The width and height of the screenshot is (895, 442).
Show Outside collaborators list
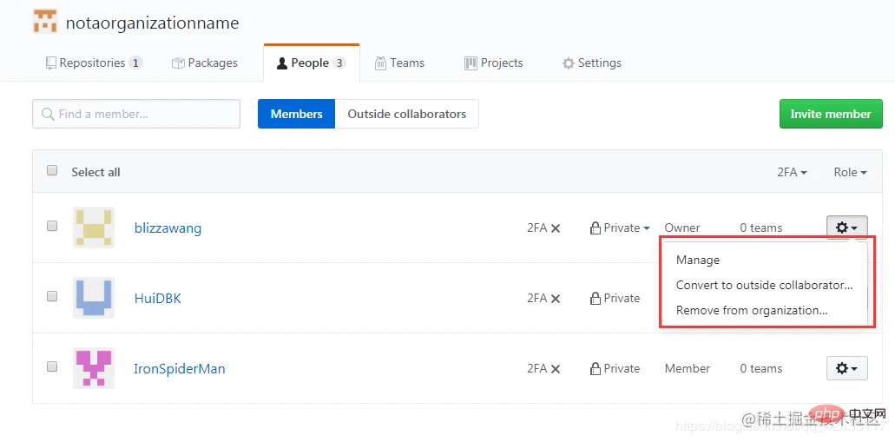pos(406,114)
